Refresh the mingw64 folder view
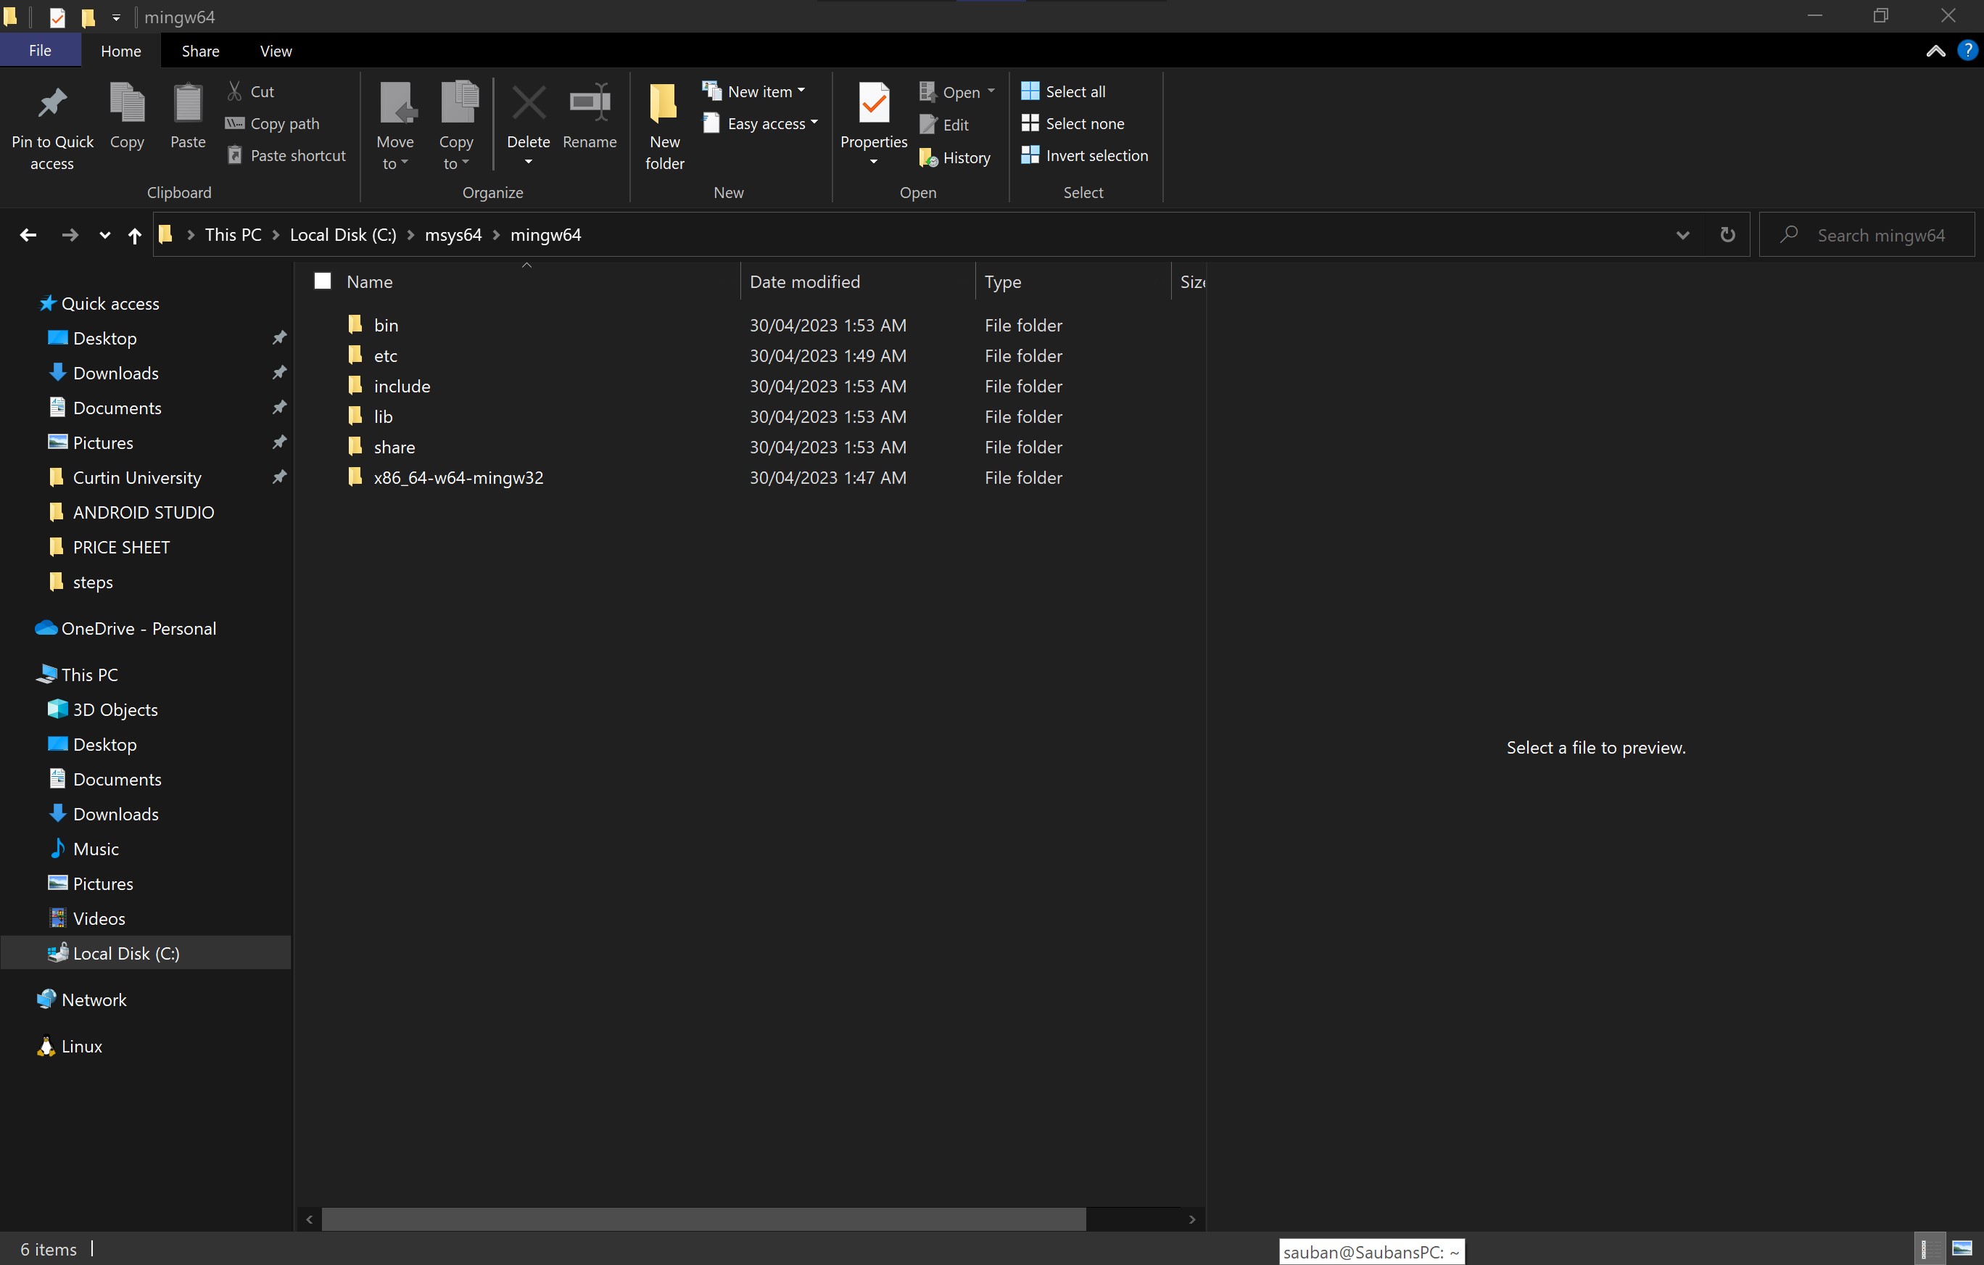1984x1265 pixels. pyautogui.click(x=1727, y=236)
